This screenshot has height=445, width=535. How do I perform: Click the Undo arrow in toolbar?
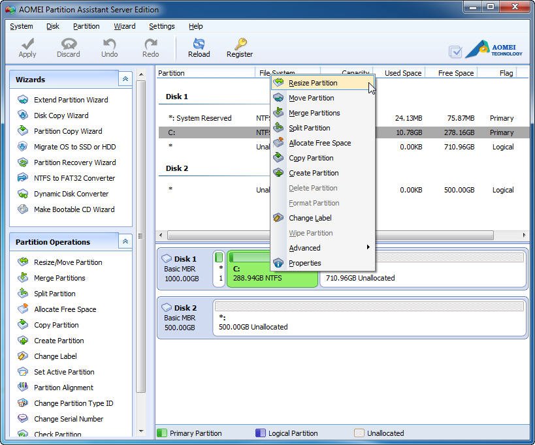click(x=109, y=44)
